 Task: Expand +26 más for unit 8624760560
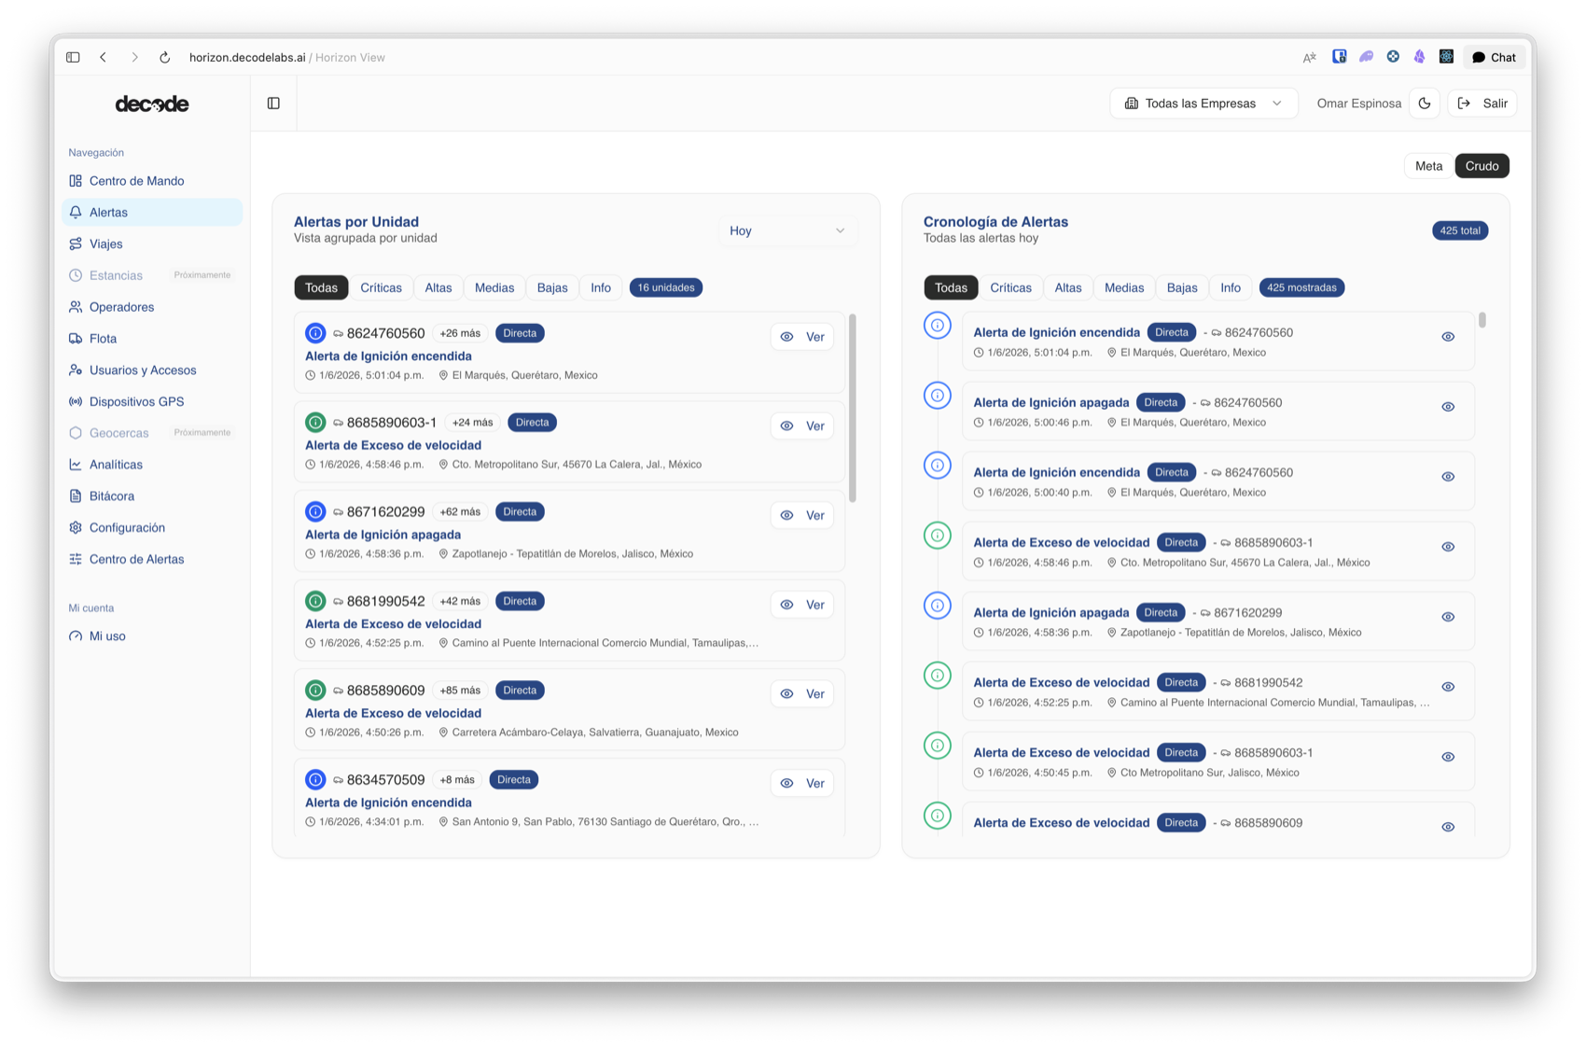[x=460, y=333]
